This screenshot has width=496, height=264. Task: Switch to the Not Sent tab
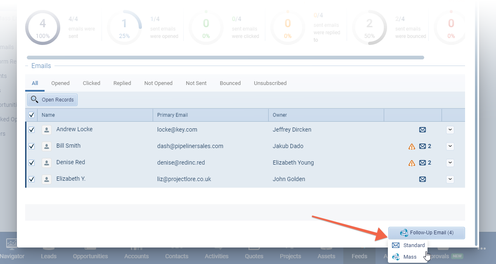(196, 83)
